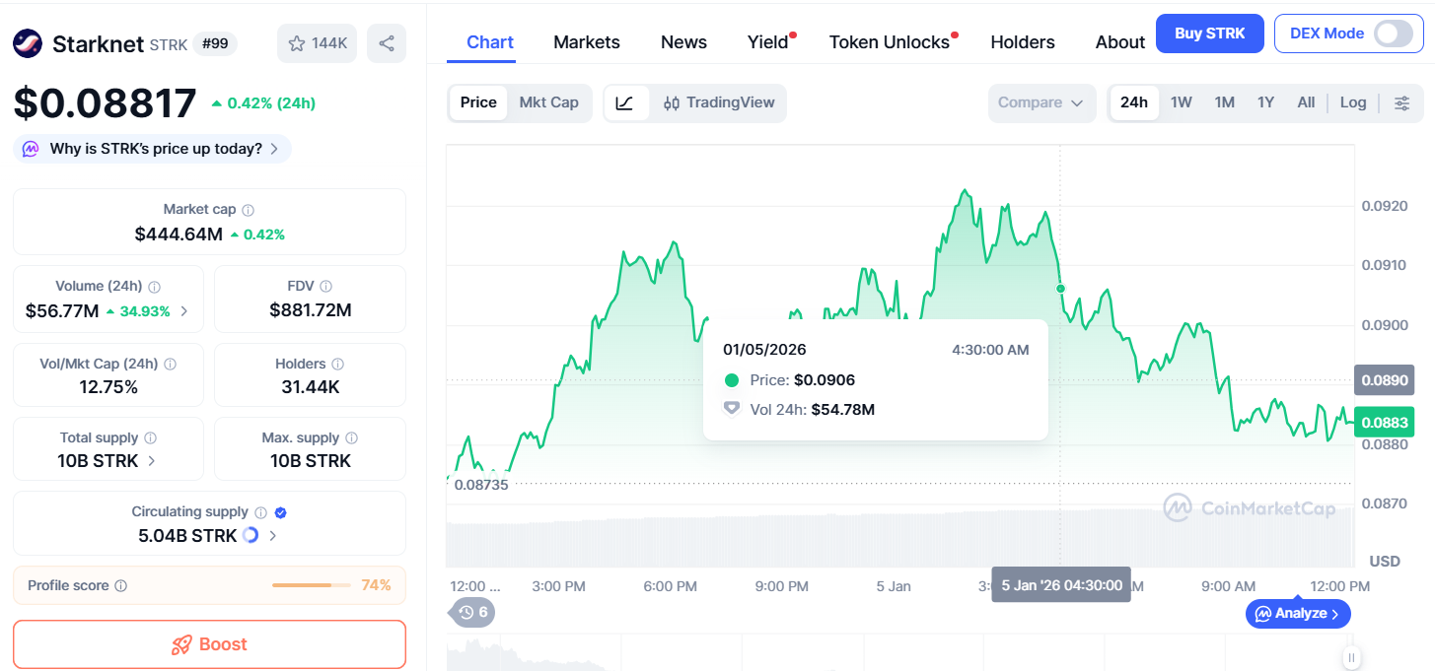Click the Buy STRK button
Viewport: 1435px width, 671px height.
[x=1209, y=33]
